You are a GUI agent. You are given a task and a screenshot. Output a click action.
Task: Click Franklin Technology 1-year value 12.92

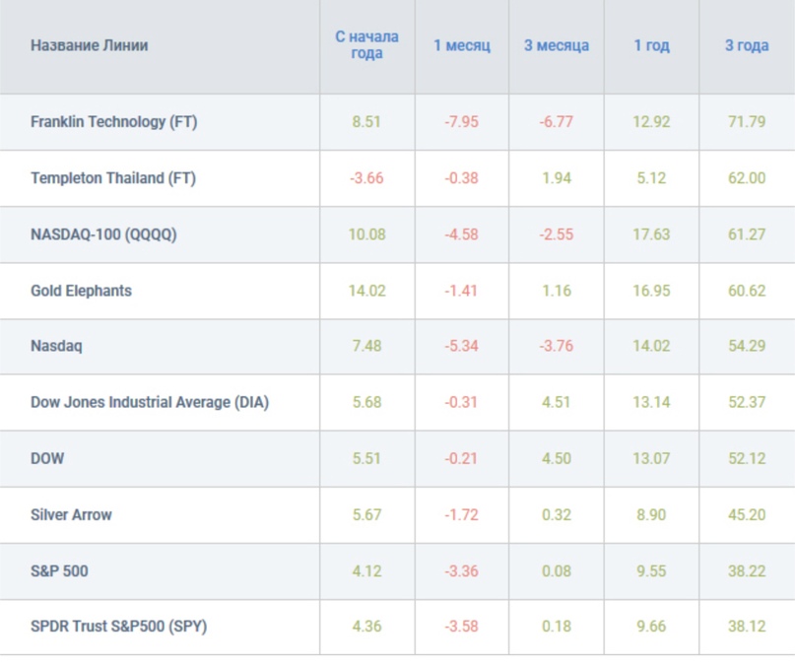[651, 122]
